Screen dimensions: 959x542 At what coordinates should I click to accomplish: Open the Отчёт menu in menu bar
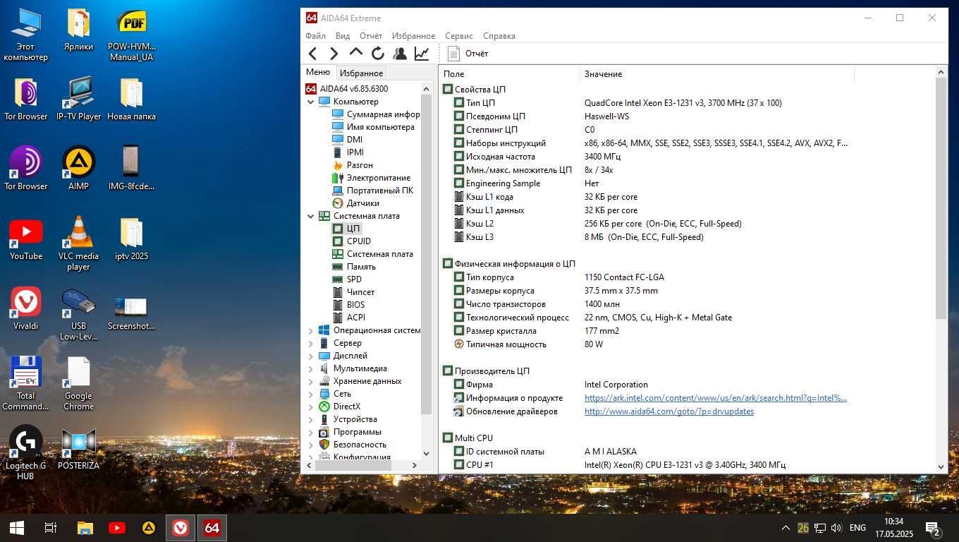tap(371, 36)
